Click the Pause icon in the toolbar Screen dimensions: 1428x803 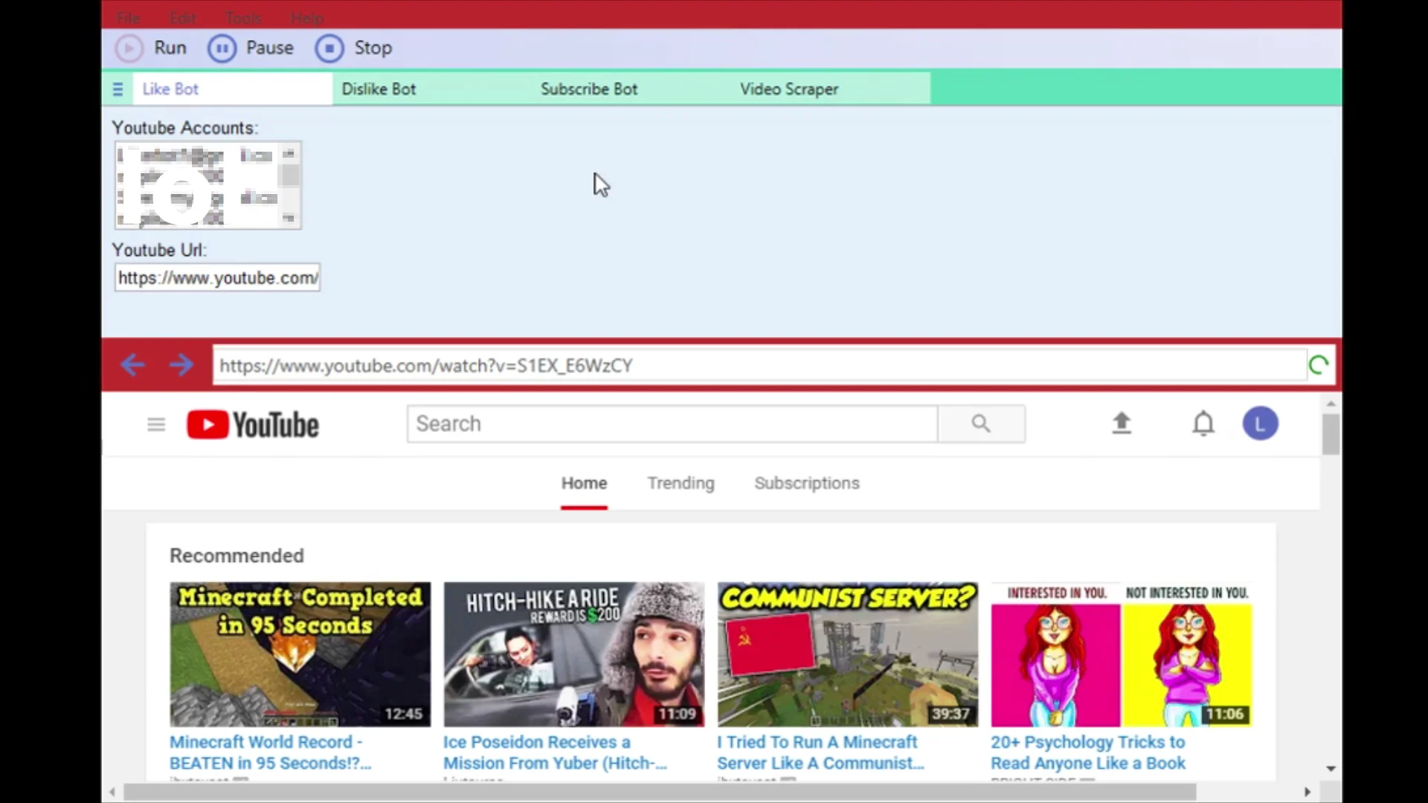(x=222, y=48)
